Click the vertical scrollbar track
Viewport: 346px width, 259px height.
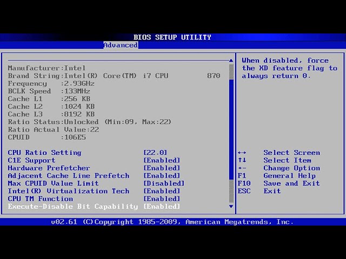tap(232, 135)
